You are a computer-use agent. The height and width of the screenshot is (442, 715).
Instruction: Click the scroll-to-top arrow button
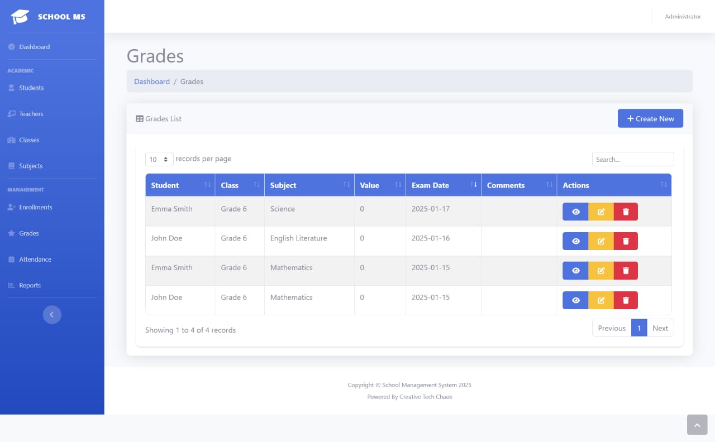point(697,425)
